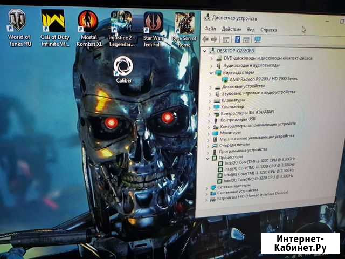This screenshot has width=345, height=259.
Task: Select the first Intel Core i3-3220 CPU entry
Action: 260,161
